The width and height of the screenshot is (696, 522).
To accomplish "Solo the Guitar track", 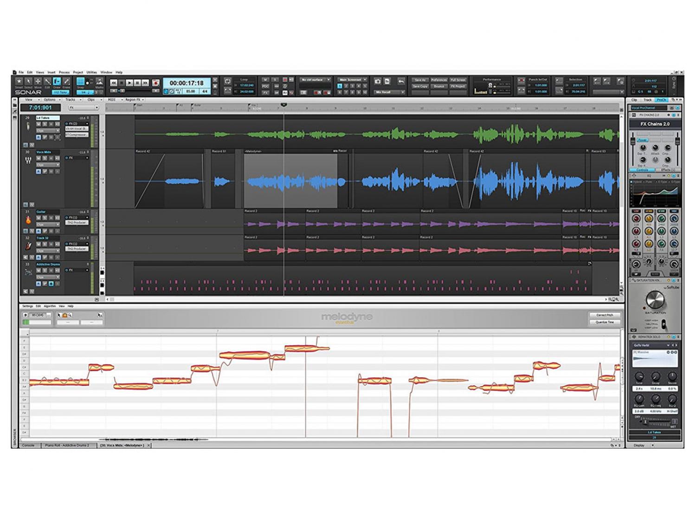I will [x=45, y=218].
